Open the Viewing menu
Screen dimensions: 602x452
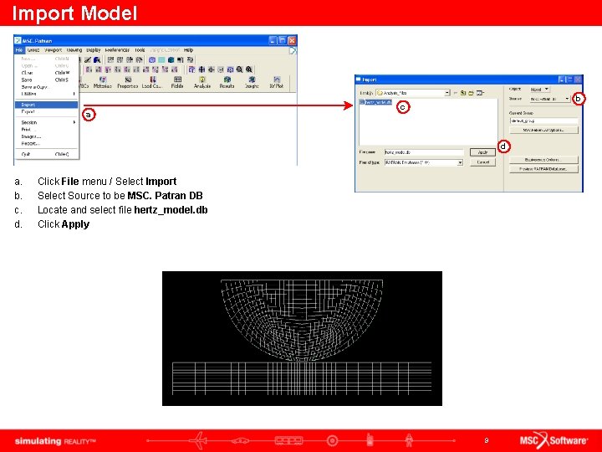point(74,50)
